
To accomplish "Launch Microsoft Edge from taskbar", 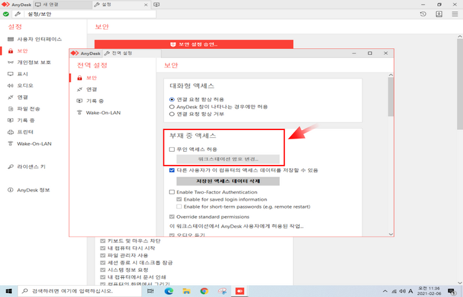I will [169, 291].
